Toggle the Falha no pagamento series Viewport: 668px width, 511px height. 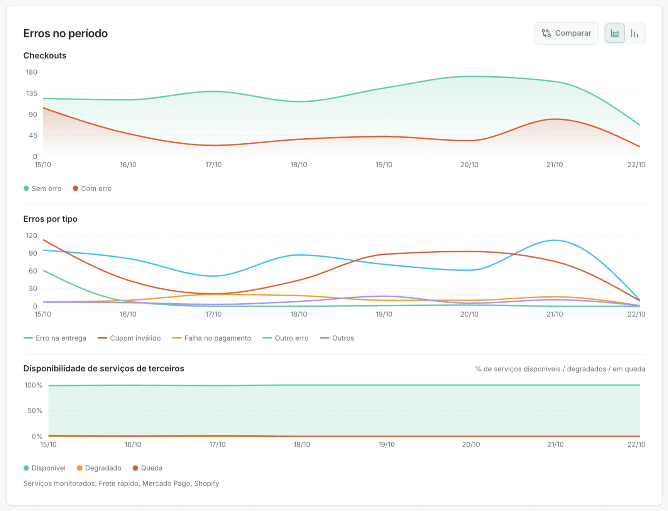(211, 338)
